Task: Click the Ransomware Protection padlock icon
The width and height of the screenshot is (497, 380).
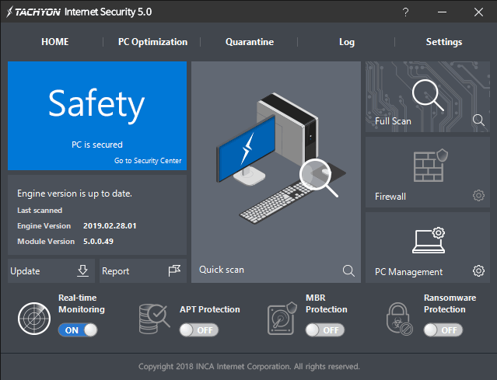Action: click(399, 319)
